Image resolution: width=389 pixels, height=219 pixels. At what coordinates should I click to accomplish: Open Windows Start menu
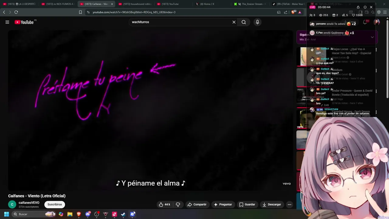[6, 214]
